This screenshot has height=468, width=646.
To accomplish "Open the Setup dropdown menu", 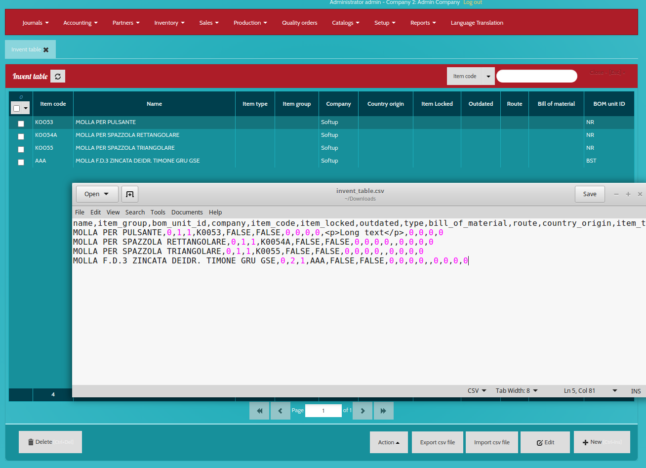I will pos(385,23).
